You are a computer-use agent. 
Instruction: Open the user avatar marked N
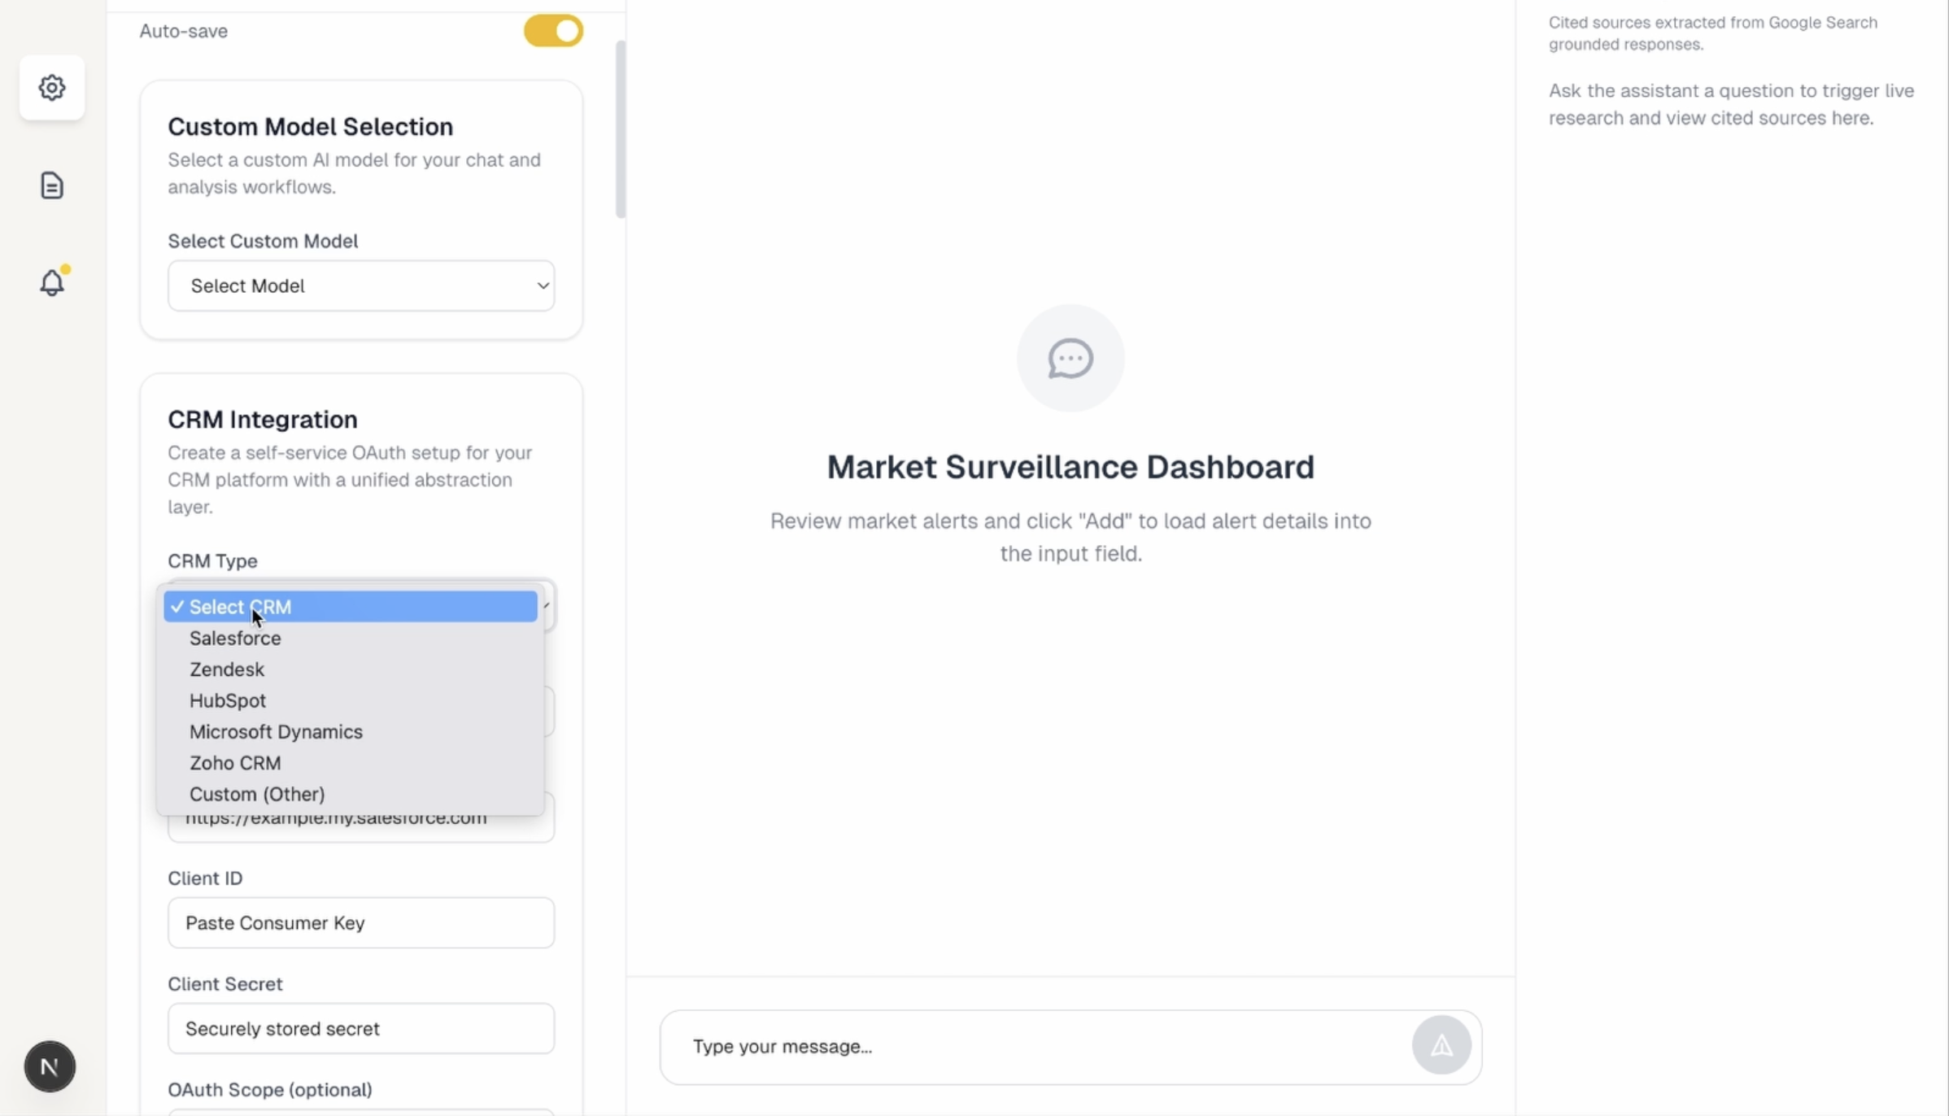(x=50, y=1066)
